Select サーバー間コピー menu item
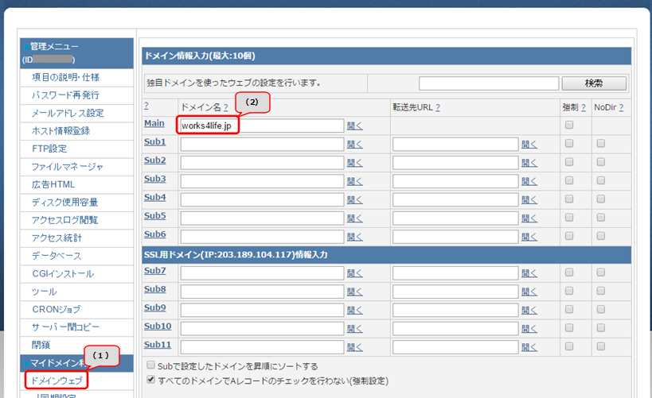The height and width of the screenshot is (398, 652). [x=66, y=327]
